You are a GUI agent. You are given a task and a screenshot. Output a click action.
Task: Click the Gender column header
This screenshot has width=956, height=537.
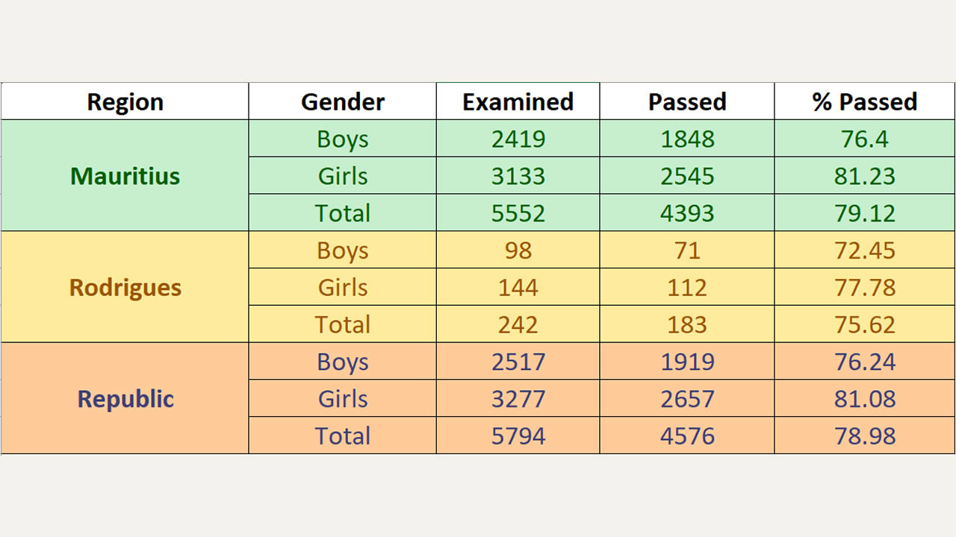343,101
